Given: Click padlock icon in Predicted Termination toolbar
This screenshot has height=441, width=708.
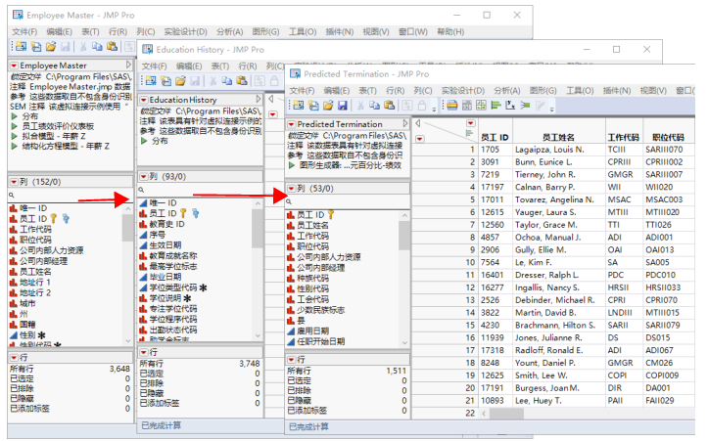Looking at the screenshot, I should (422, 106).
